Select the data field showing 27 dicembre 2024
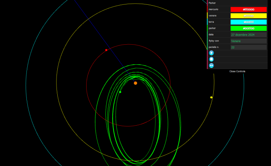The height and width of the screenshot is (166, 271). click(x=249, y=35)
